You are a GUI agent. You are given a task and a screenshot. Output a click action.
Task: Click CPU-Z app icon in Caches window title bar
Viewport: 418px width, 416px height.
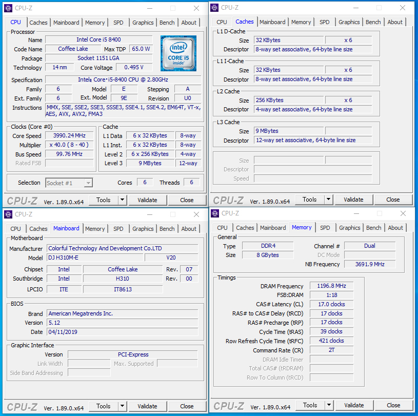click(x=214, y=8)
